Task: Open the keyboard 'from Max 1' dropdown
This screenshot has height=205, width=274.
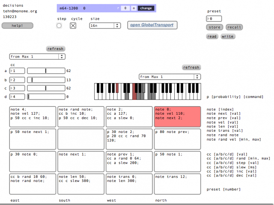Action: tap(170, 77)
